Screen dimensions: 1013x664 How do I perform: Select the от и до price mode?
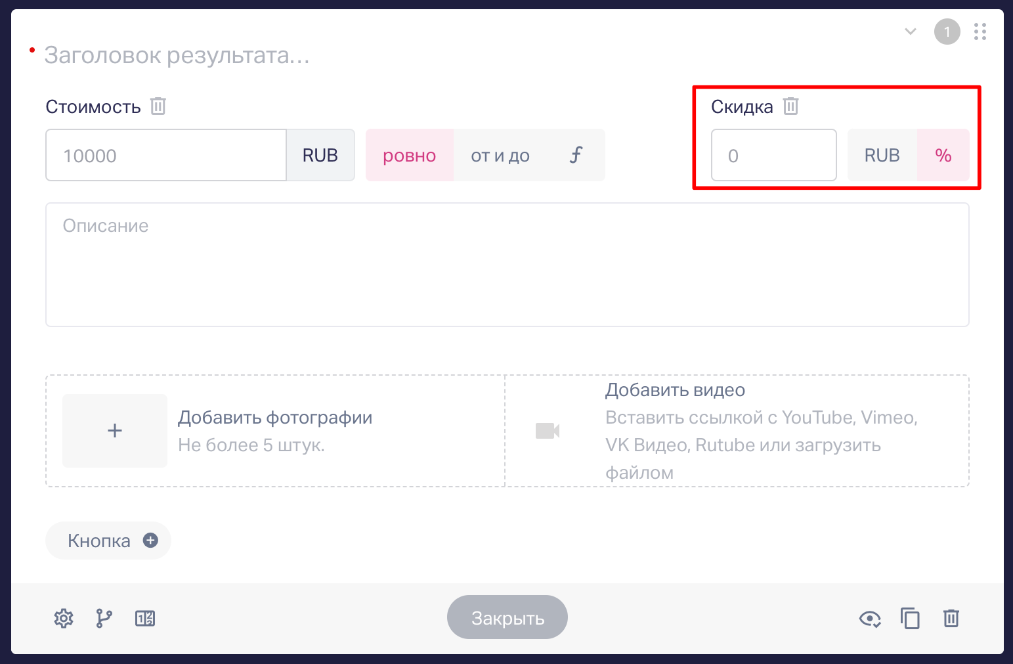(500, 155)
